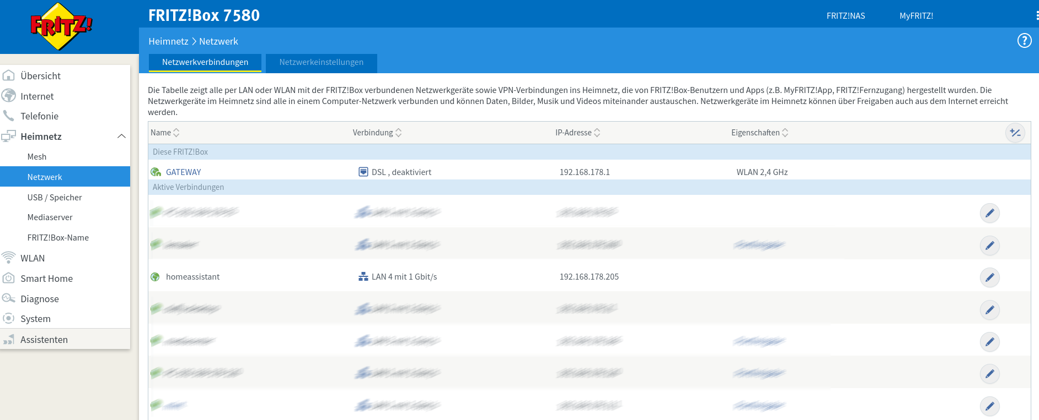Open the Mesh page in sidebar
This screenshot has height=420, width=1039.
(37, 157)
